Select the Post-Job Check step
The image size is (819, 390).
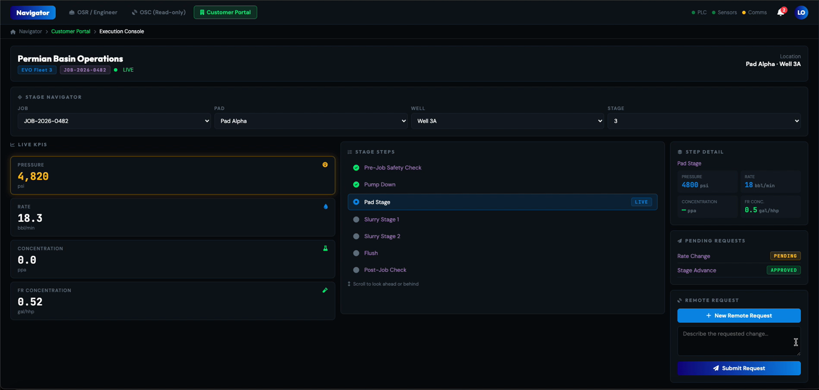(x=502, y=270)
